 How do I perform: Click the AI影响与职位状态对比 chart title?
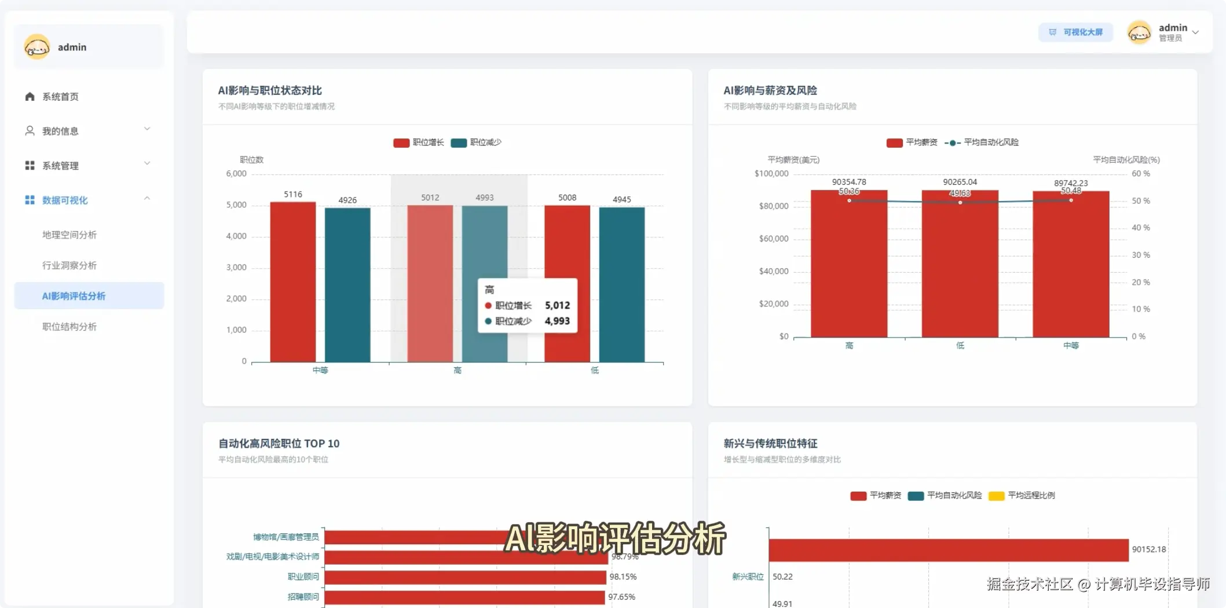pyautogui.click(x=270, y=90)
